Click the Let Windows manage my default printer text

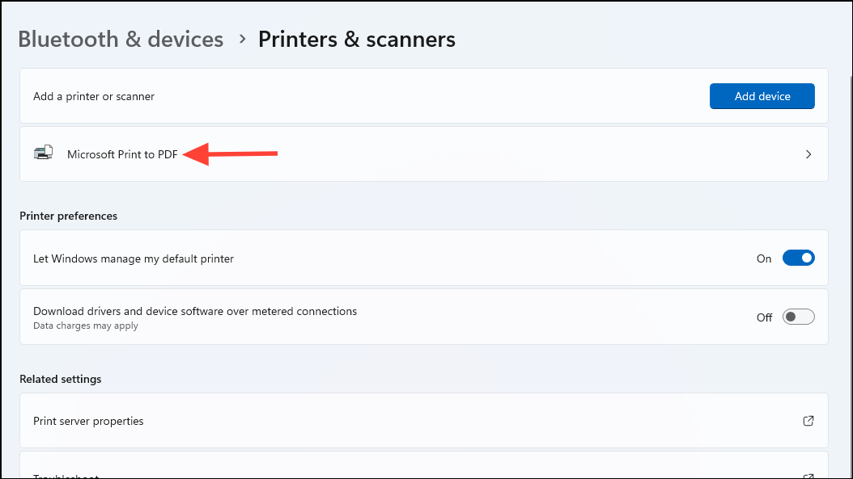pyautogui.click(x=134, y=258)
